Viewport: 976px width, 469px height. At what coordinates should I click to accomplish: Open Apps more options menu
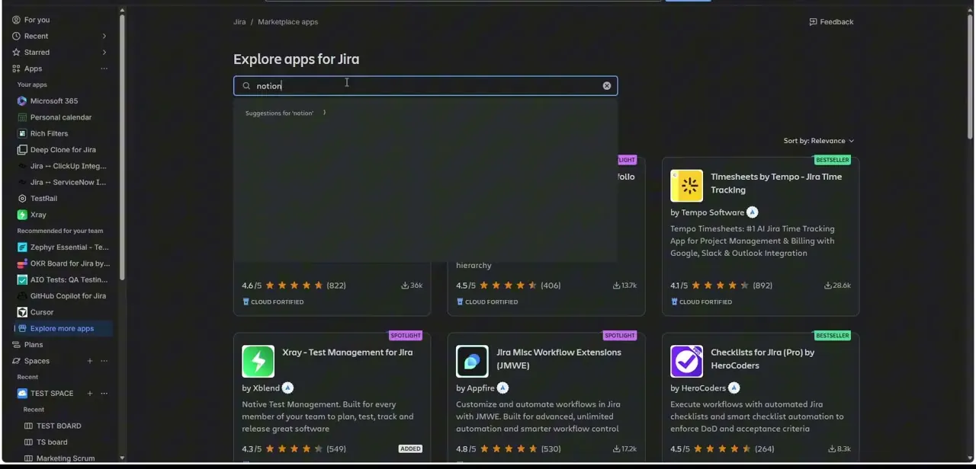pos(104,69)
